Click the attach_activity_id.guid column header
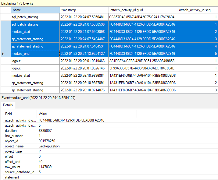 142,10
